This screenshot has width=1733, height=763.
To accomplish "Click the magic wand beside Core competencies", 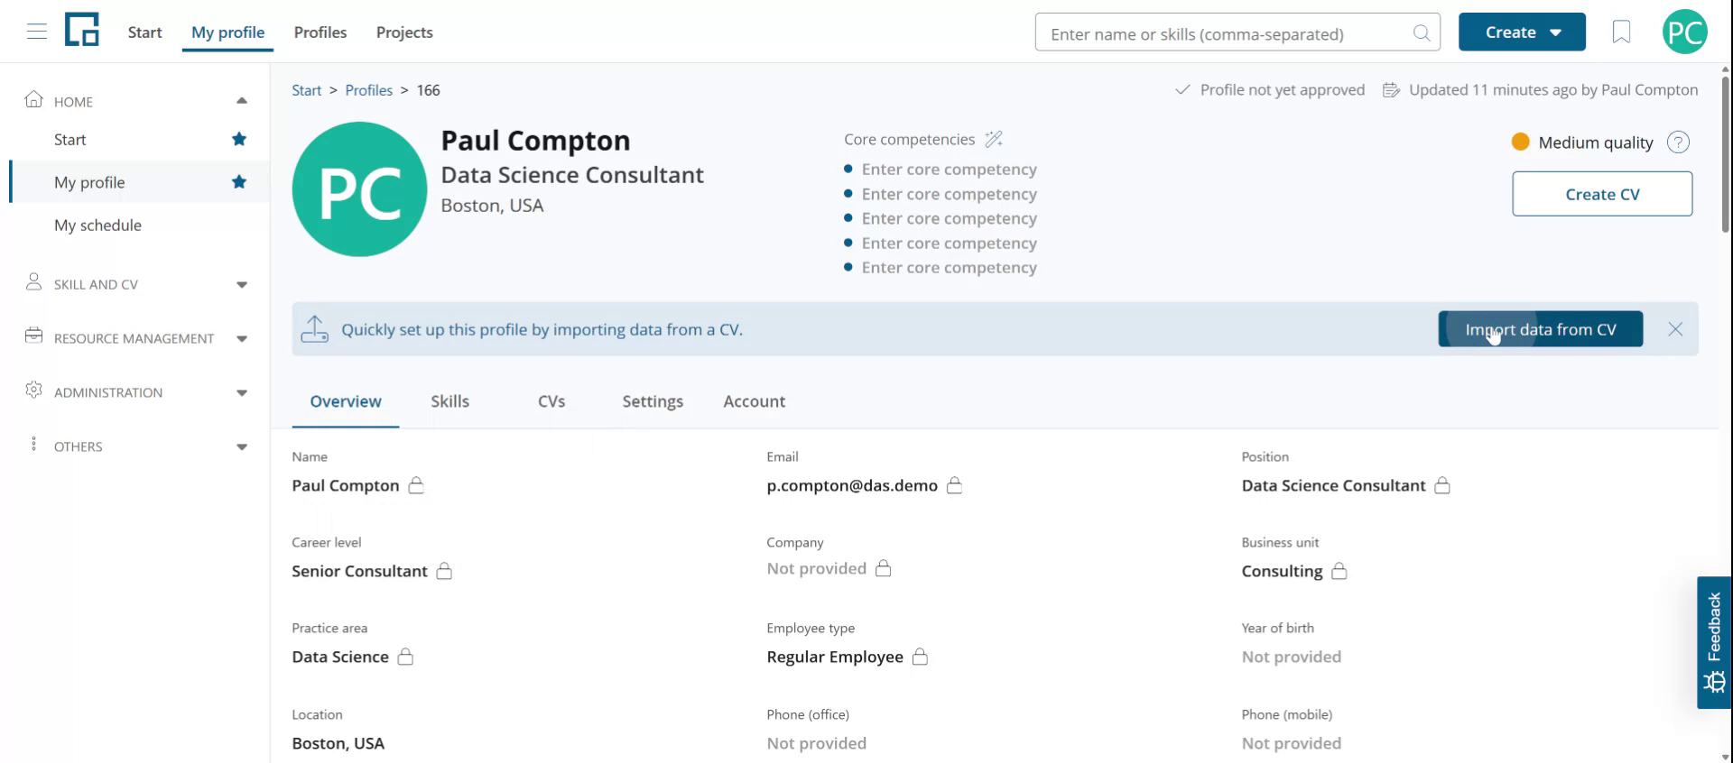I will pyautogui.click(x=994, y=139).
